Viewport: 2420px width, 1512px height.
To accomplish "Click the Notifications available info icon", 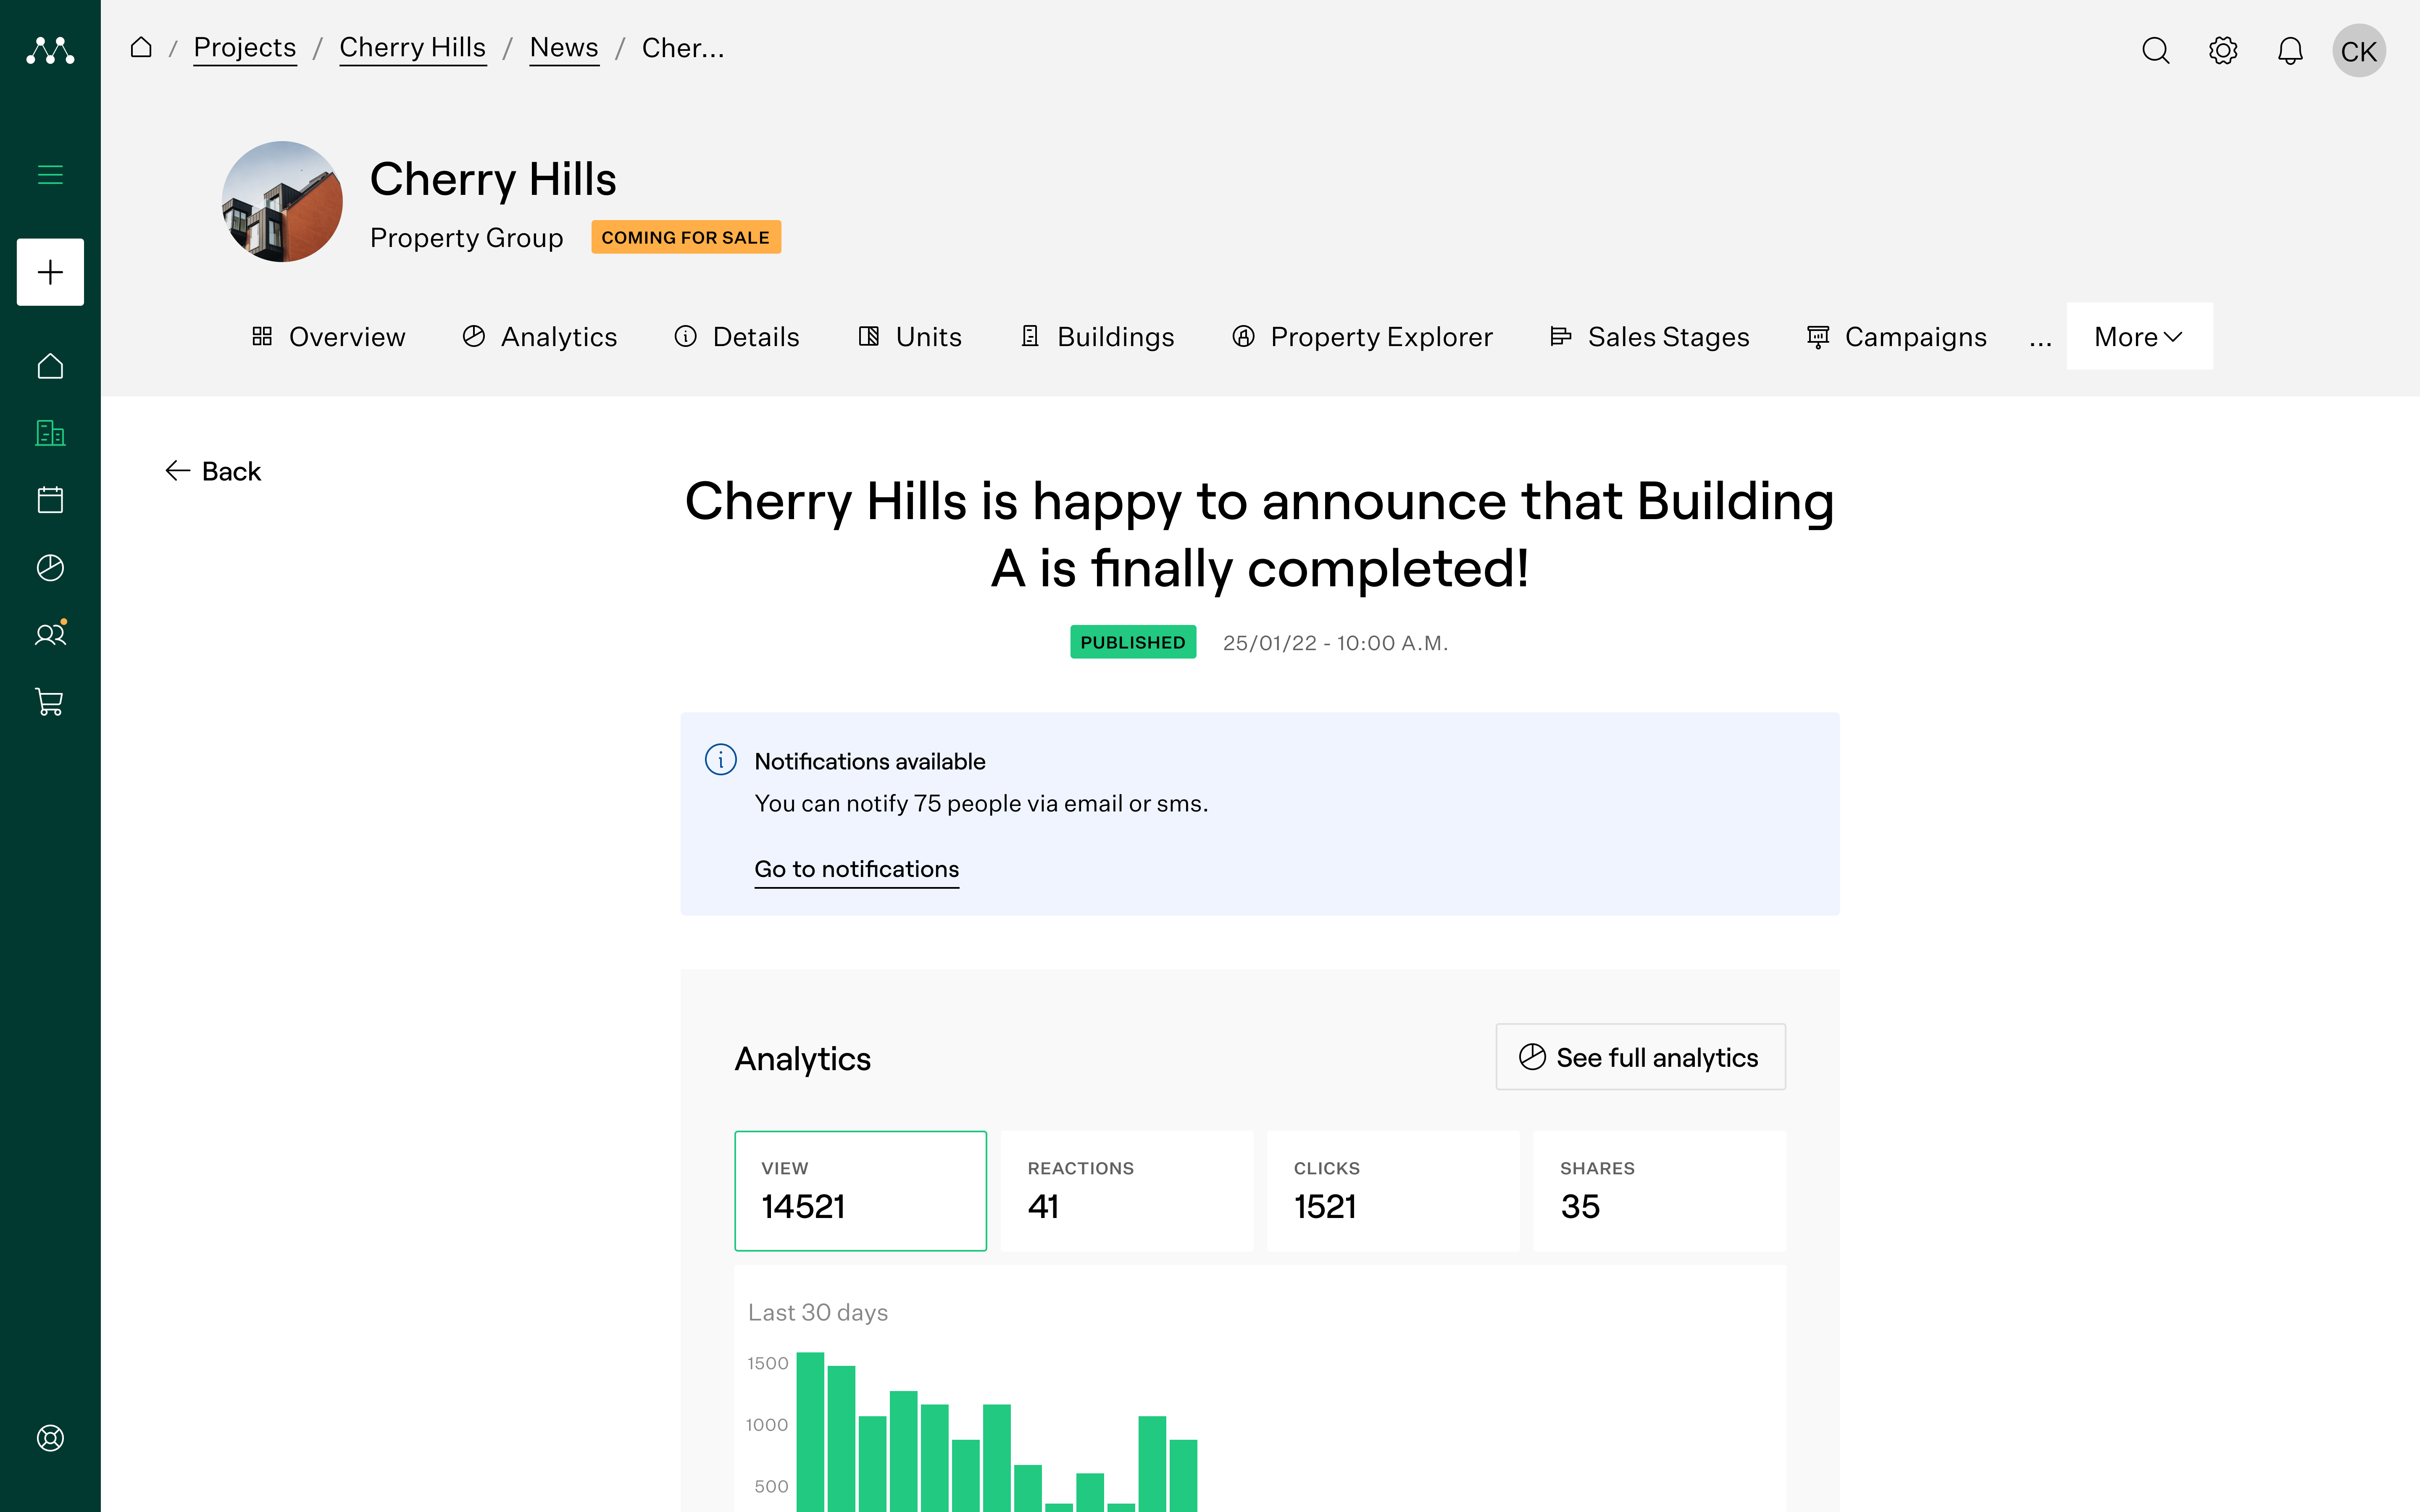I will coord(721,760).
